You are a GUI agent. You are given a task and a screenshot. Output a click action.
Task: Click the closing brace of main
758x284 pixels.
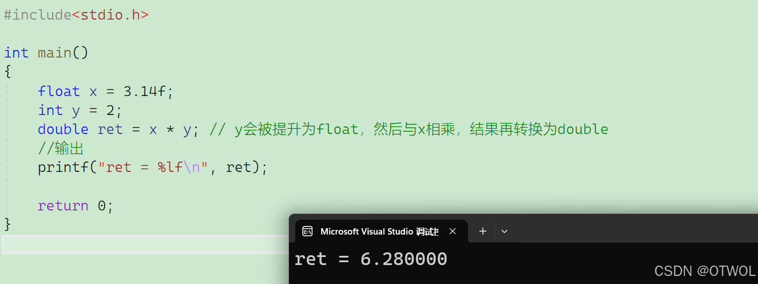pyautogui.click(x=7, y=223)
